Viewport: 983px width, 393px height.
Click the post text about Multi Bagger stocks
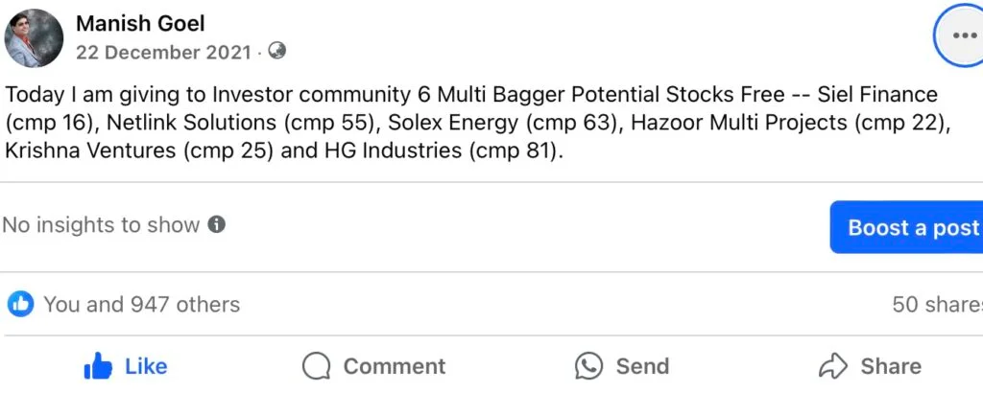(x=470, y=123)
